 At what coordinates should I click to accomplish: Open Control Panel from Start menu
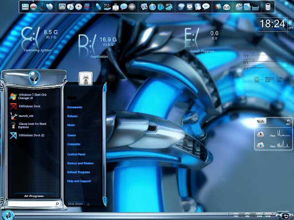tap(76, 154)
